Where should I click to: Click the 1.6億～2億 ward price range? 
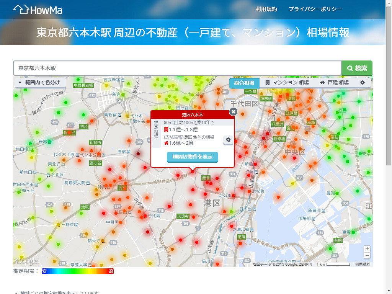pos(181,143)
